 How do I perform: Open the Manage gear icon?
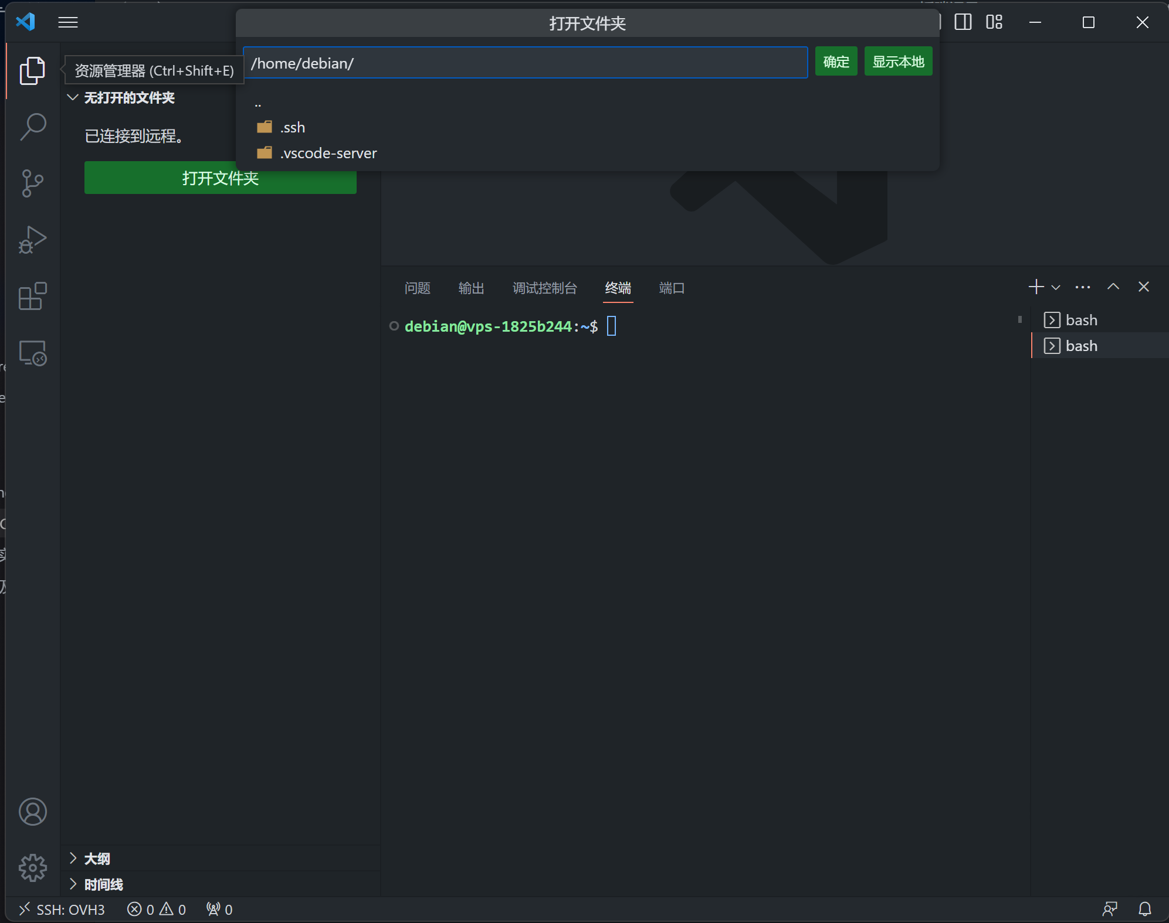click(x=33, y=867)
